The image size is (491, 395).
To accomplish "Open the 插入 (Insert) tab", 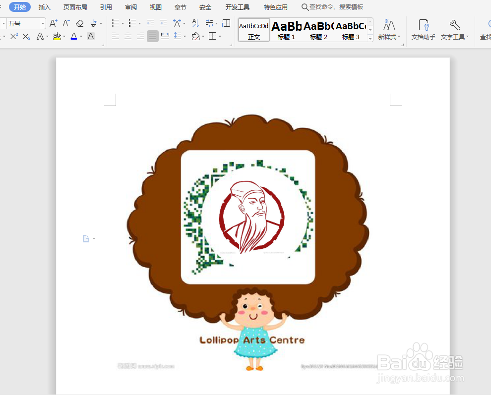I will (45, 7).
